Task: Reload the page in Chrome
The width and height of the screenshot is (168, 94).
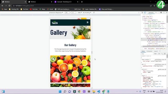Action: tap(9, 6)
